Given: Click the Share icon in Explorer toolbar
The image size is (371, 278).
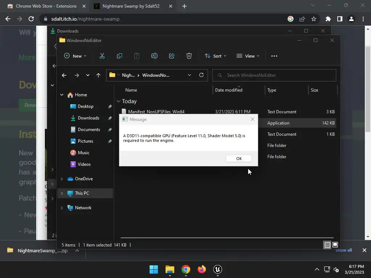Looking at the screenshot, I should [x=171, y=56].
